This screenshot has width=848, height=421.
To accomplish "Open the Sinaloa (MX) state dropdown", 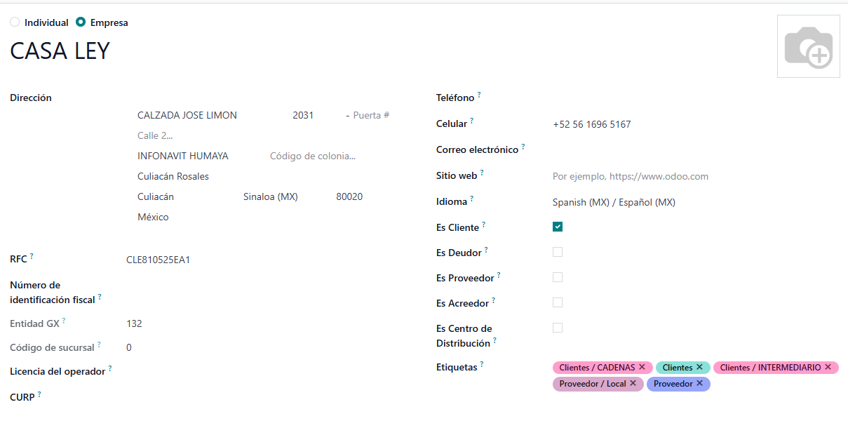I will [271, 197].
